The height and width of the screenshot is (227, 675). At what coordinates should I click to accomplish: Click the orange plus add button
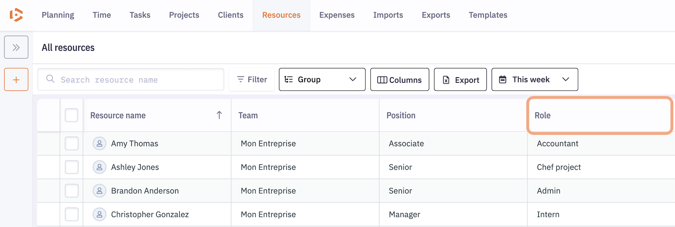pos(16,80)
